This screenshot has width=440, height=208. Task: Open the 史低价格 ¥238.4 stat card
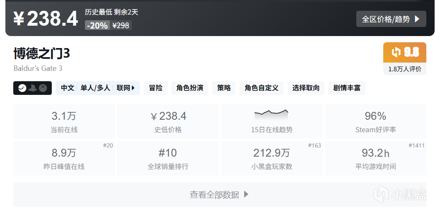tap(168, 121)
